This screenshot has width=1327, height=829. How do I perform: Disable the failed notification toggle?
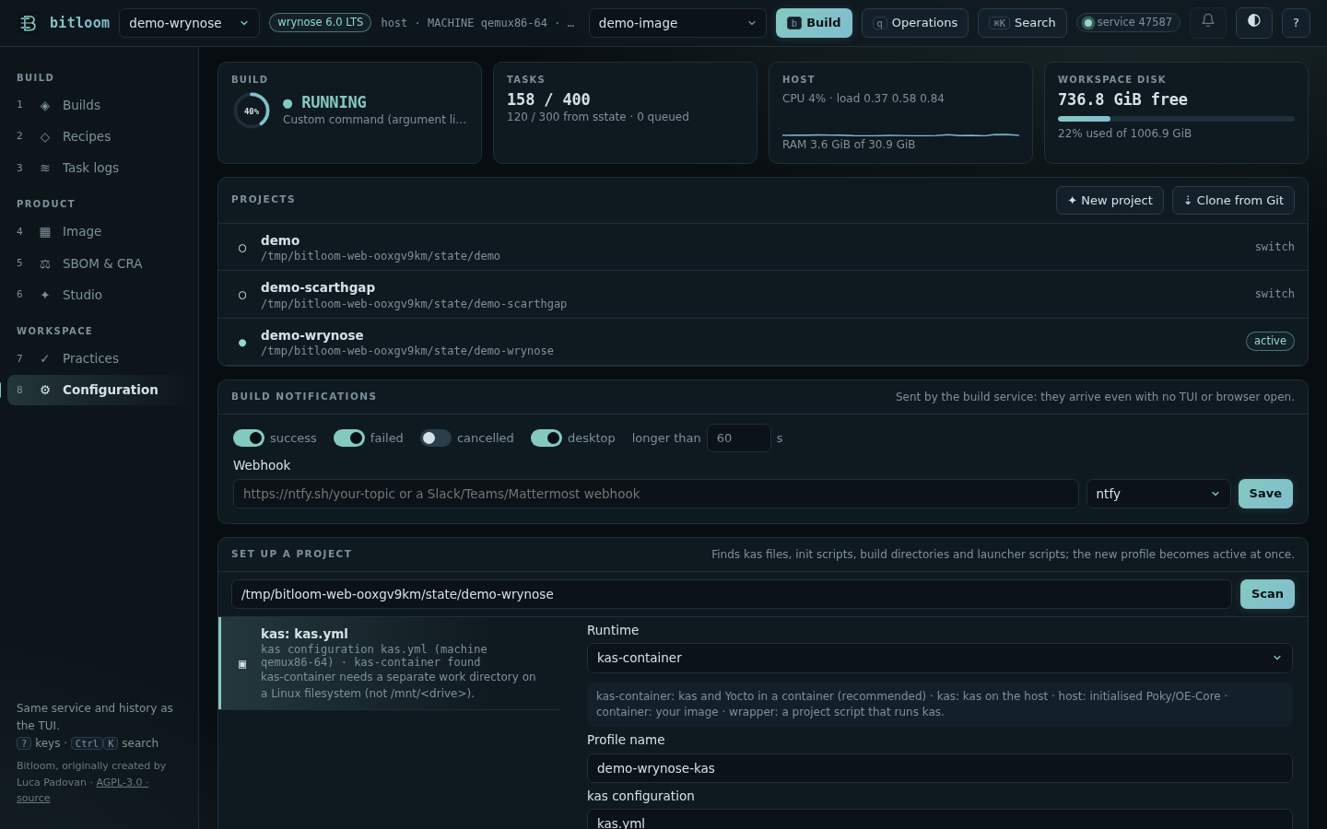click(x=349, y=438)
